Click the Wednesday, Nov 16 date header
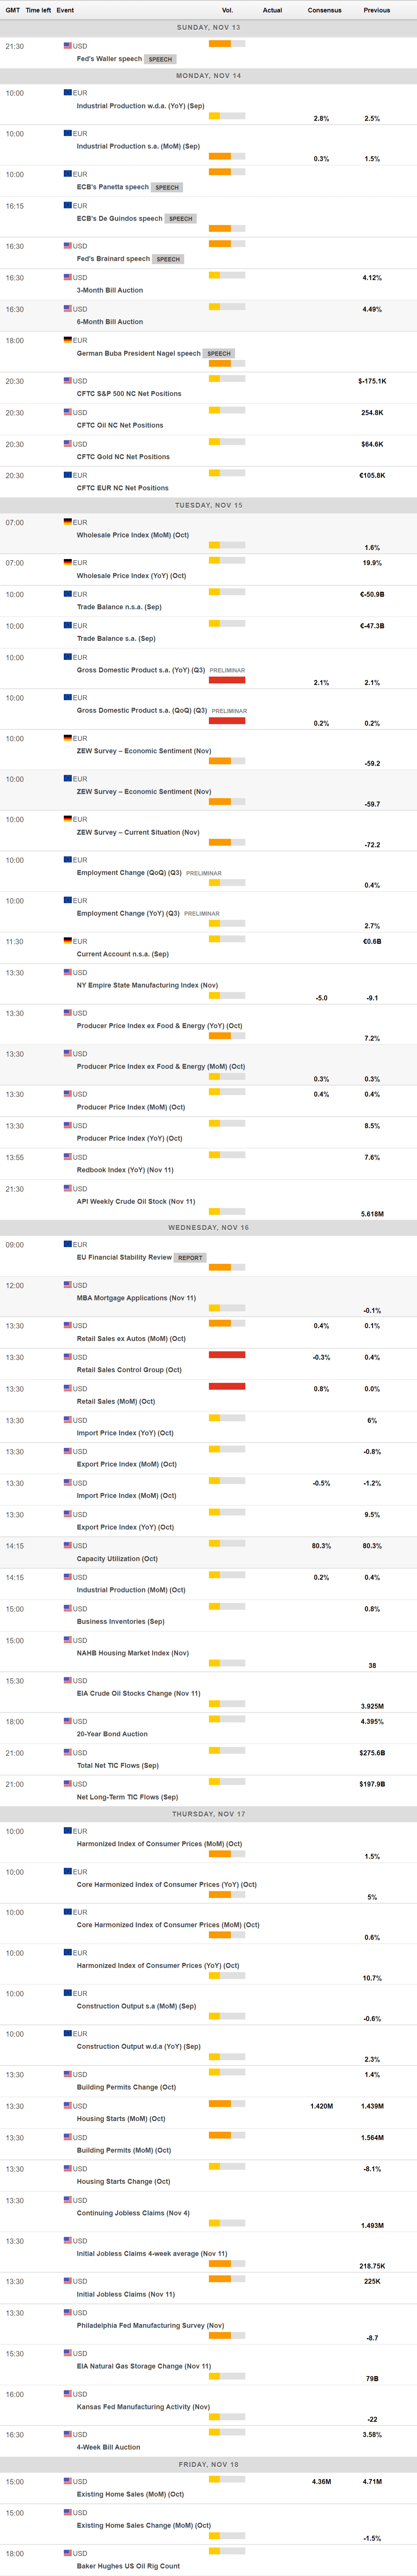This screenshot has height=2576, width=417. 208,1227
